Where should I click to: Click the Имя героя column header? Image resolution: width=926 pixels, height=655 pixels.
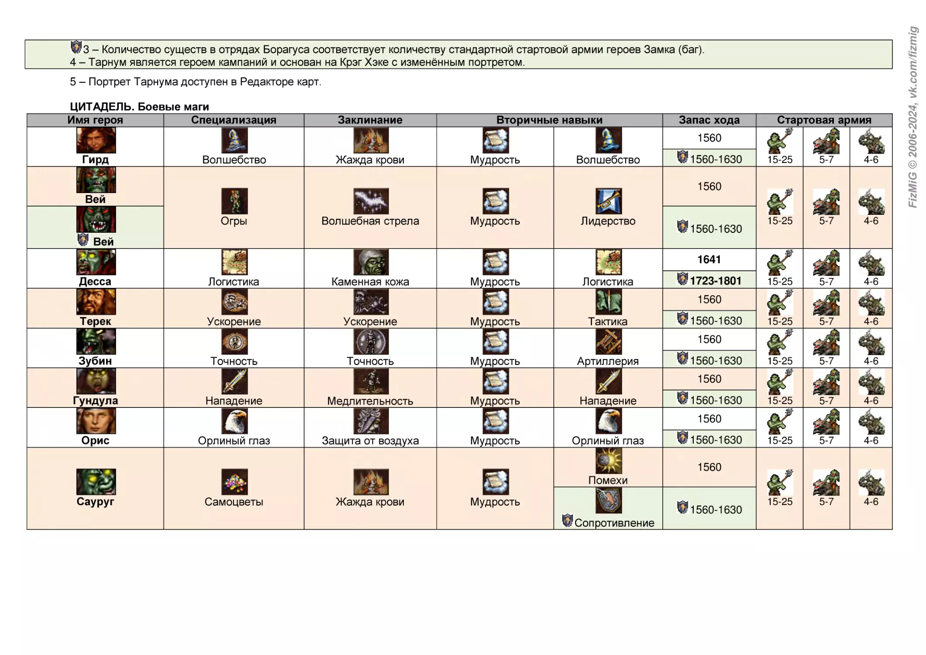click(x=95, y=120)
